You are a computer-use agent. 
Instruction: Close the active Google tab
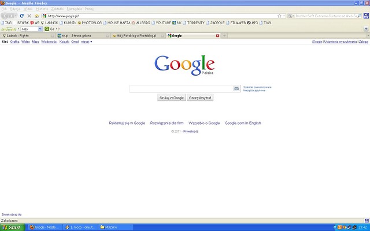tap(217, 36)
